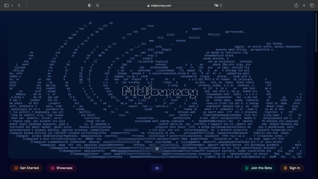Show the tab overview
Screen dimensions: 318x179
(x=312, y=6)
